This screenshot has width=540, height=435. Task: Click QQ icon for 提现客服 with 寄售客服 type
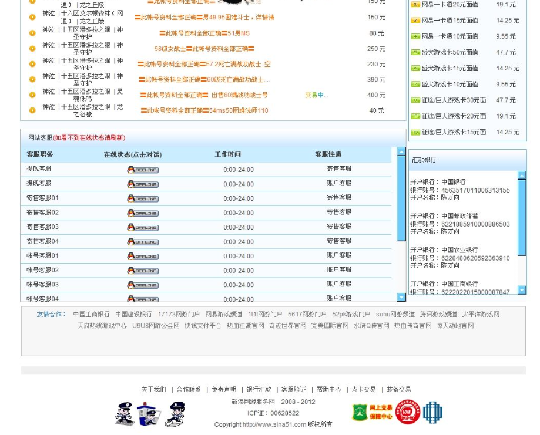point(143,169)
